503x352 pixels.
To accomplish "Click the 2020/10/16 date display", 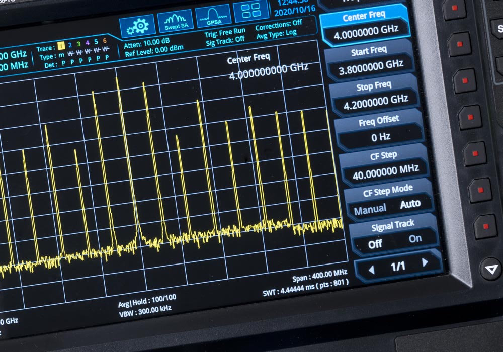I will [294, 11].
